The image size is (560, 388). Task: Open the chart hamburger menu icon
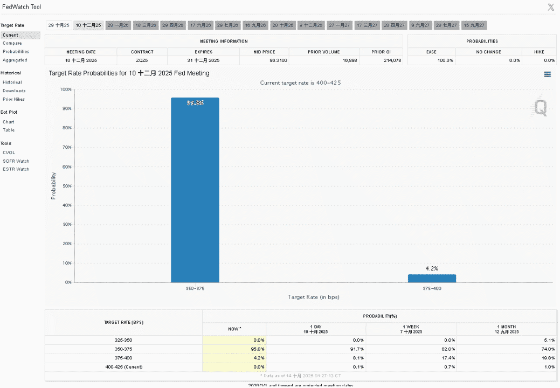tap(547, 74)
